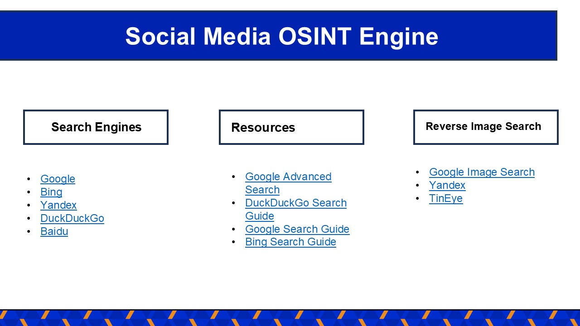Open the Google Advanced Search link
Viewport: 580px width, 326px height.
(x=288, y=177)
